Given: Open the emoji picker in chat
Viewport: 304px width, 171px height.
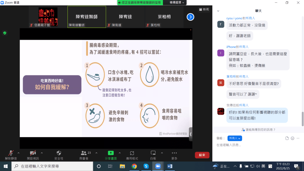Looking at the screenshot, I should coord(292,138).
